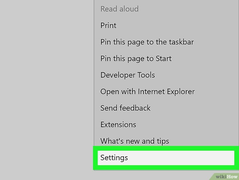Pin the current page to the taskbar
Viewport: 239px width, 180px height.
point(147,42)
